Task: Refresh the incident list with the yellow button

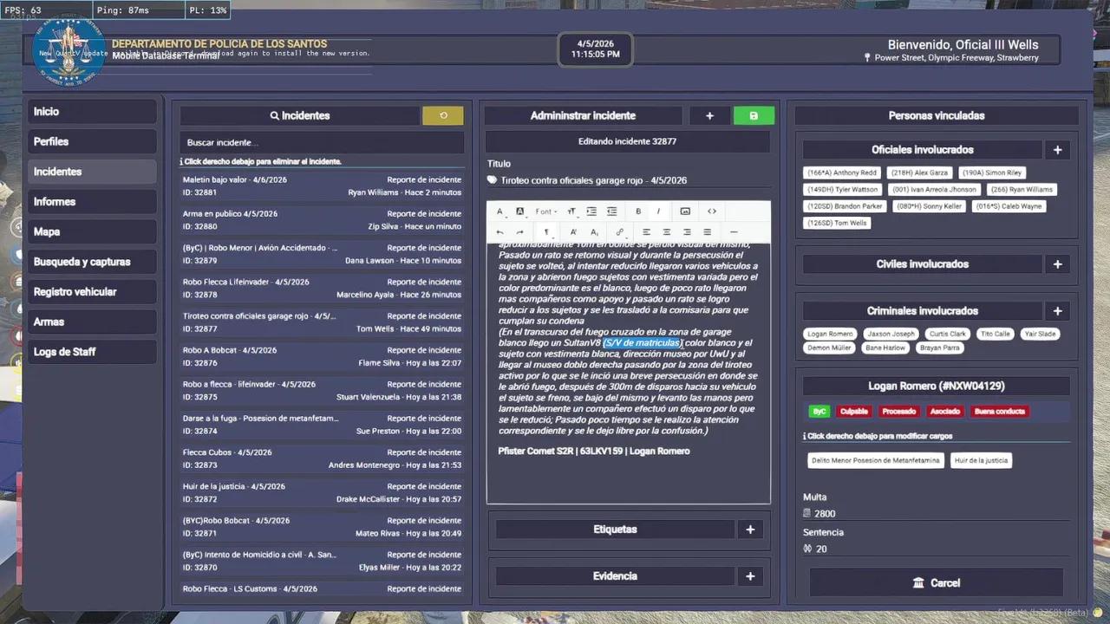Action: pyautogui.click(x=443, y=115)
